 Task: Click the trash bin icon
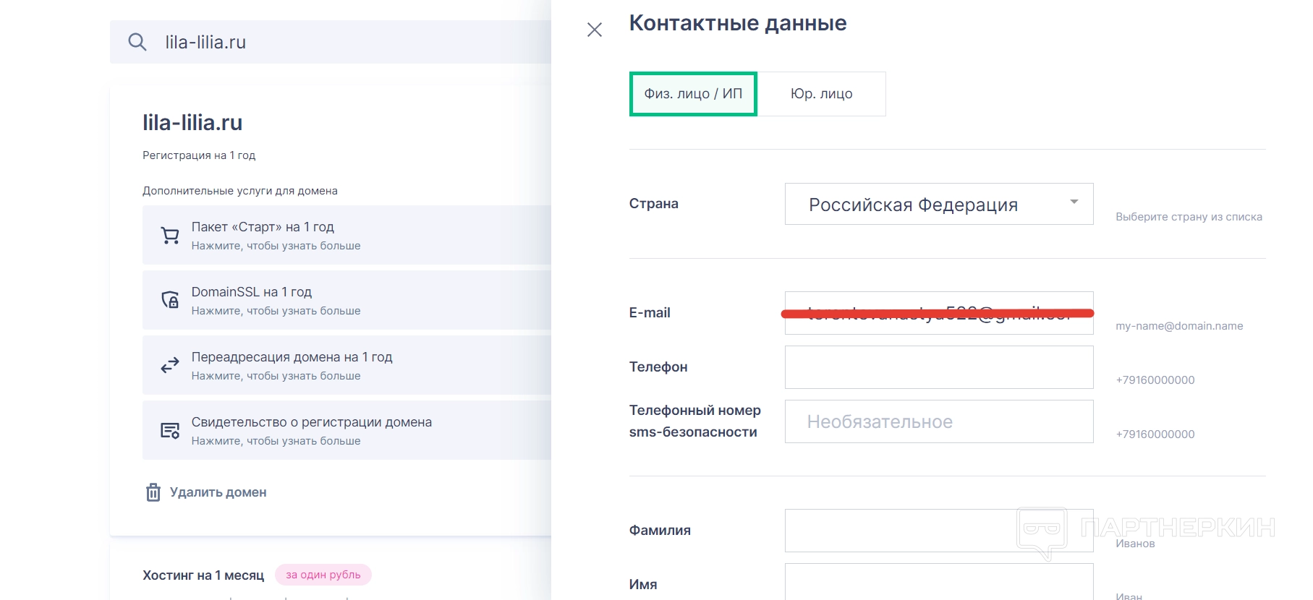pos(153,492)
